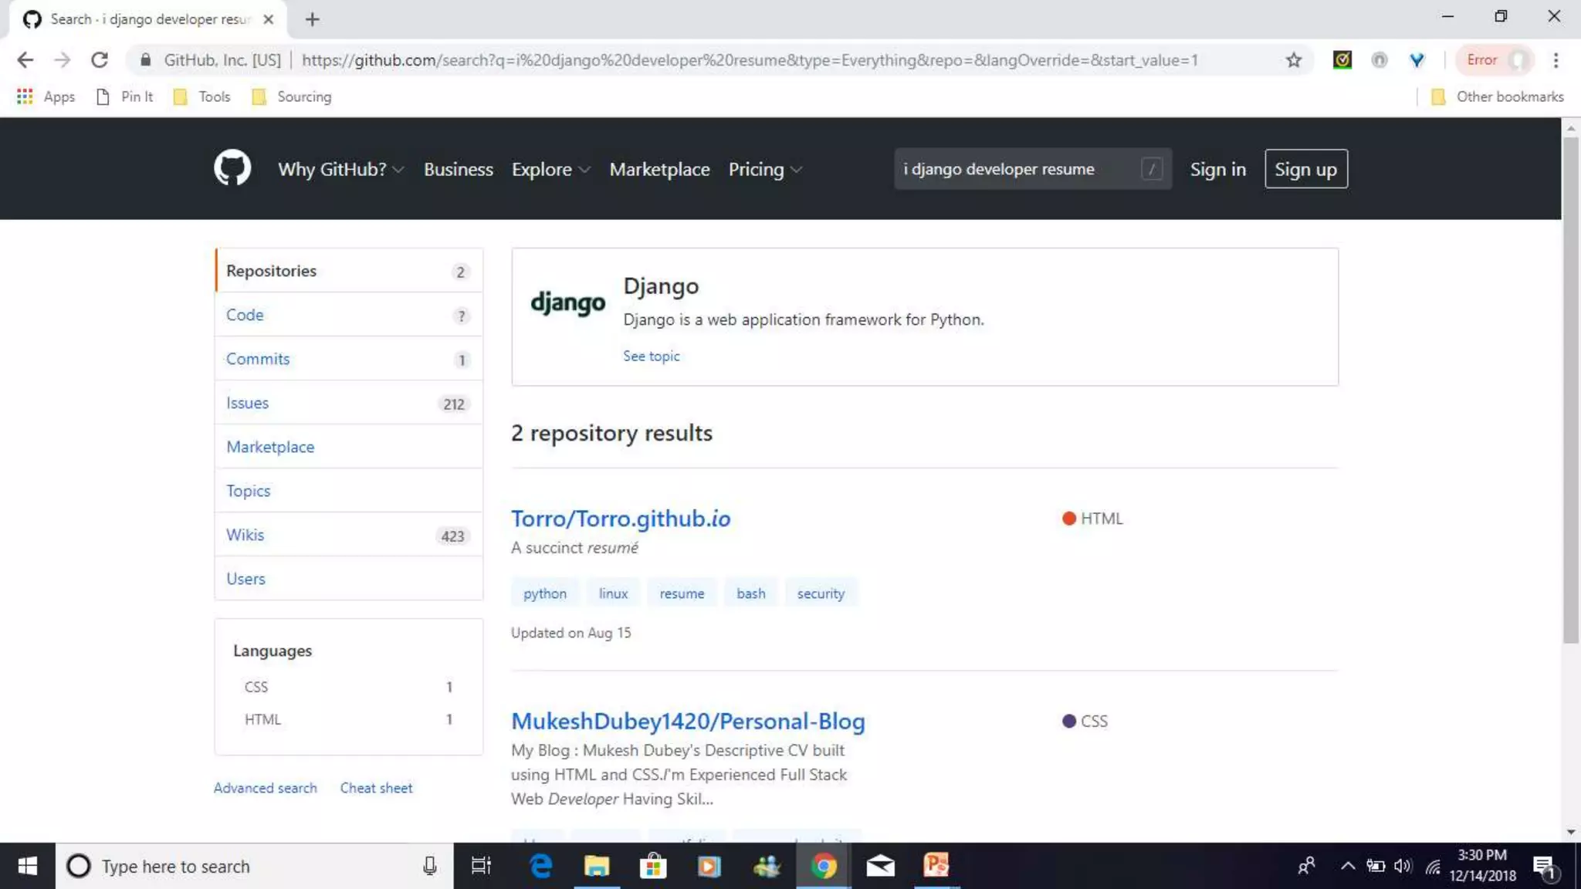
Task: Bookmark page with star icon
Action: [1294, 60]
